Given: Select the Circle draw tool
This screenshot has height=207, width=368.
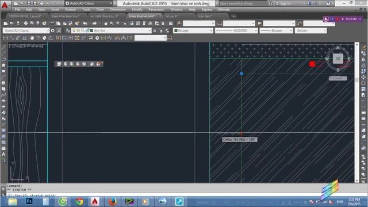Looking at the screenshot, I should [3, 83].
